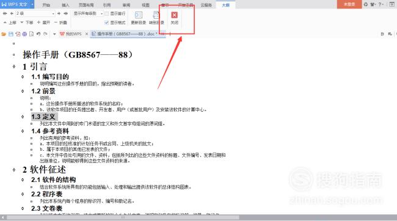397x221 pixels.
Task: Click the outline marker beside 2 软件征述
Action: 14,170
